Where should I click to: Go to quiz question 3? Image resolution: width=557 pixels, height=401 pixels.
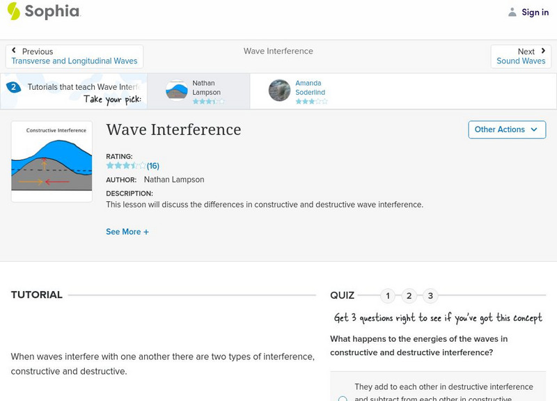(430, 296)
